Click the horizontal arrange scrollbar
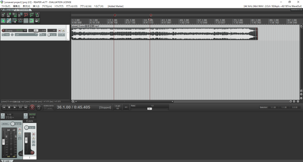The width and height of the screenshot is (303, 162). (125, 101)
